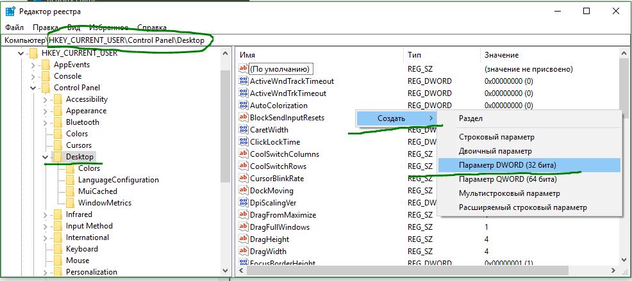Select the HKEY_CURRENT_USER folder icon
632x281 pixels.
pos(33,53)
